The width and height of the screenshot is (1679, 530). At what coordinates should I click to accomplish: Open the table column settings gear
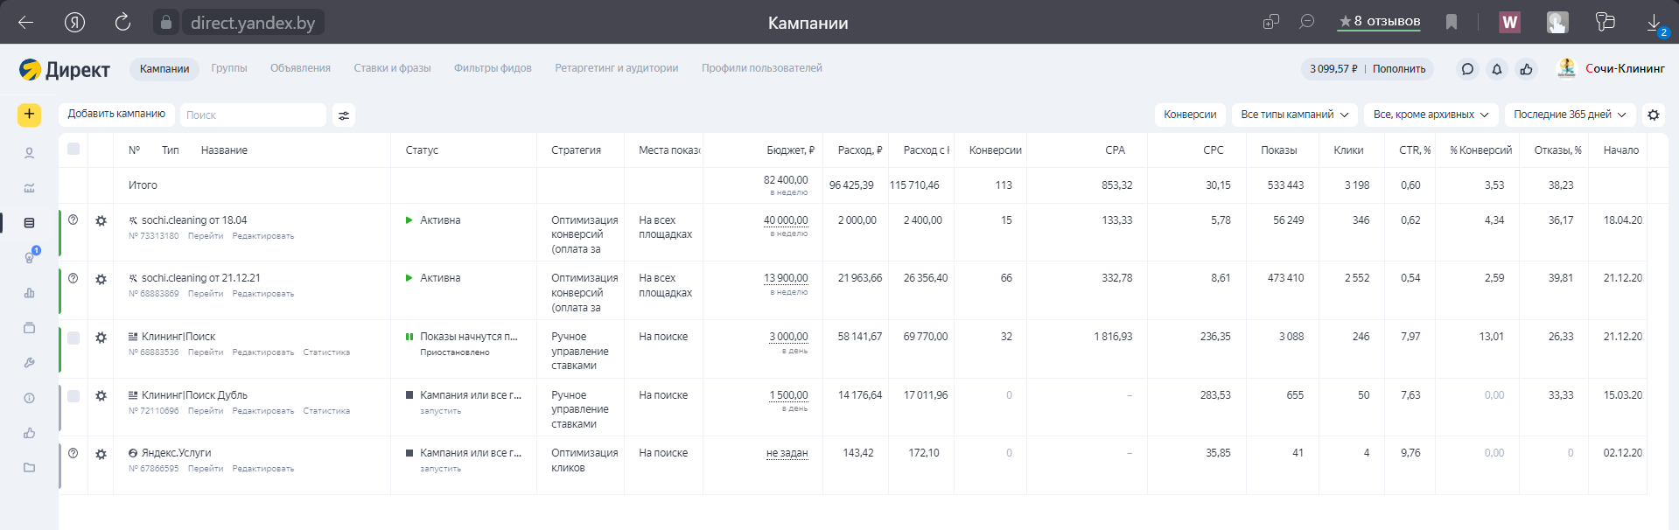coord(1653,115)
